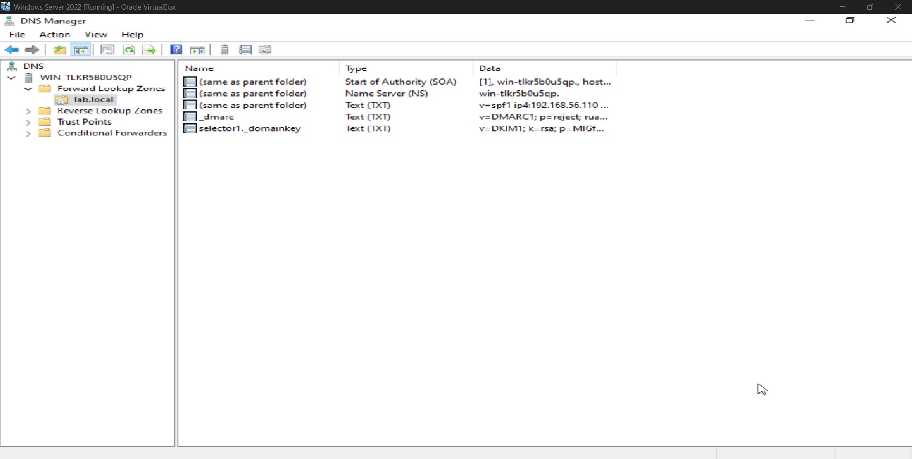Click the SOA record icon
Image resolution: width=912 pixels, height=459 pixels.
tap(190, 82)
